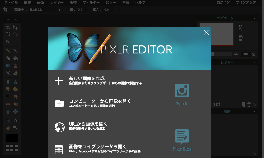Close the レイヤー panel
The height and width of the screenshot is (158, 264).
(255, 63)
